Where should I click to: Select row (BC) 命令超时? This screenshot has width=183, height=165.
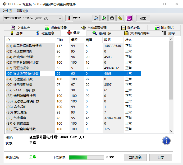[x=74, y=107]
